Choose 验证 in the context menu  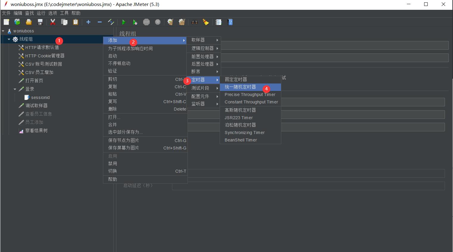coord(145,71)
